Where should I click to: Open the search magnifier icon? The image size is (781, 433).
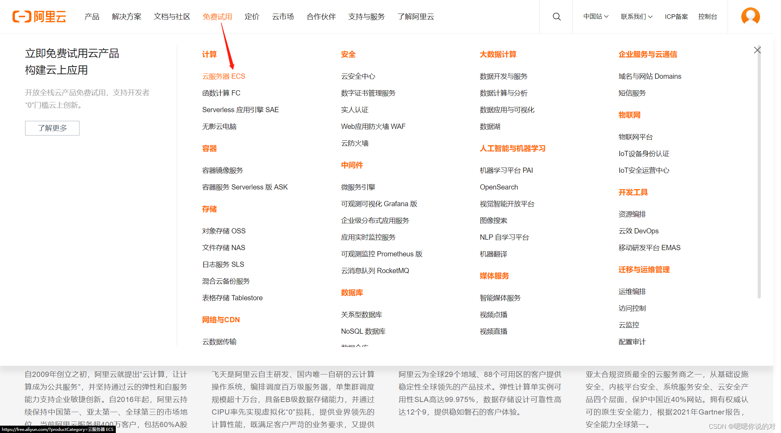pyautogui.click(x=556, y=16)
